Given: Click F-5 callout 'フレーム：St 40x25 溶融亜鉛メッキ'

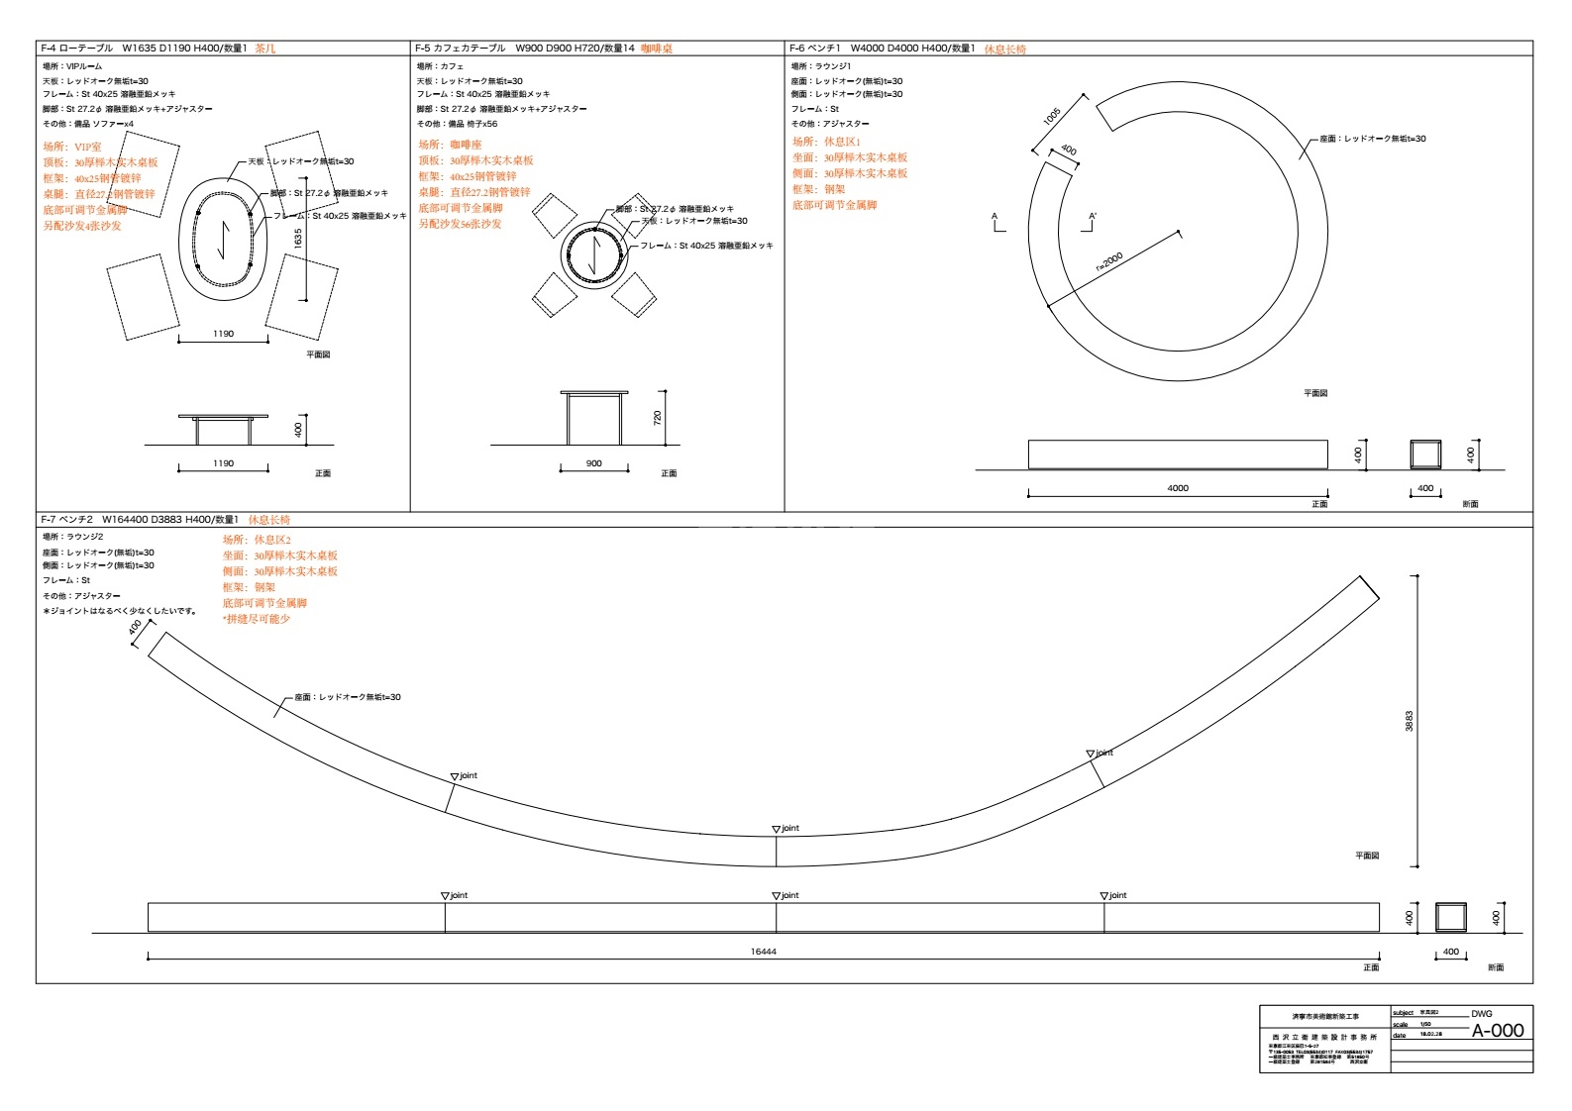Looking at the screenshot, I should [706, 246].
